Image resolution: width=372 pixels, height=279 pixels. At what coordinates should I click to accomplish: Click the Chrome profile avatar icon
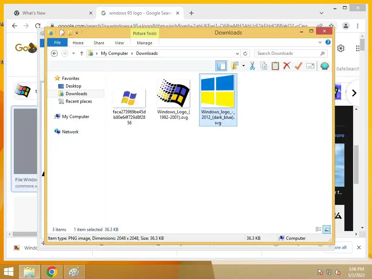click(x=346, y=26)
